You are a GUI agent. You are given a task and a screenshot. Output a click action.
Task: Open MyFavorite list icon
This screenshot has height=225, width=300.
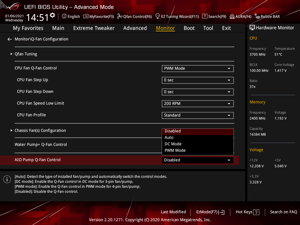pos(86,16)
